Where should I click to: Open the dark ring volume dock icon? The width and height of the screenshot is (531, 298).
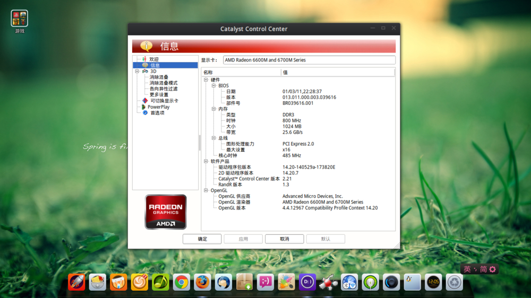click(x=391, y=282)
